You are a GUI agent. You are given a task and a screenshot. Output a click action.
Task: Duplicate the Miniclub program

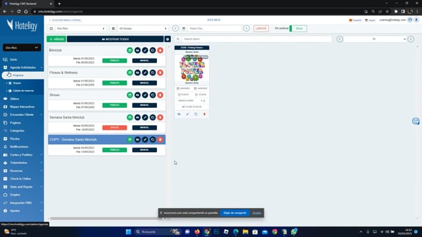152,50
